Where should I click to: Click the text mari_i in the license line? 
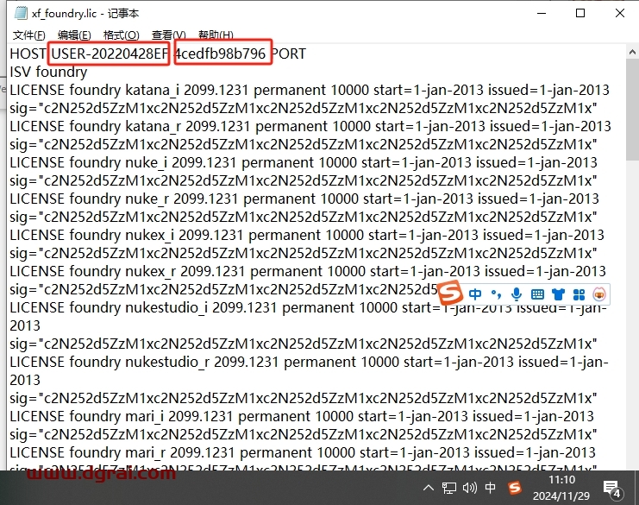click(144, 417)
